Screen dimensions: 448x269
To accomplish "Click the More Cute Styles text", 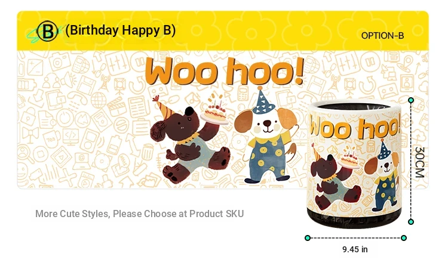I will 139,214.
